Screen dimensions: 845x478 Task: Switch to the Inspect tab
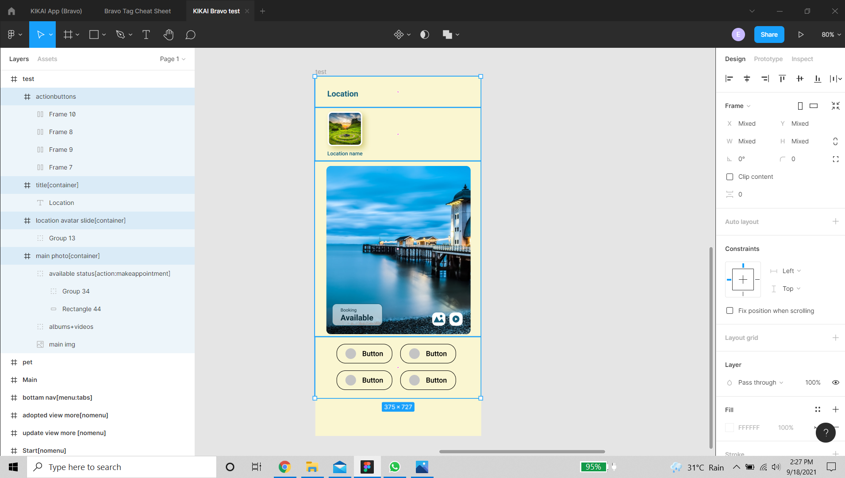point(802,59)
